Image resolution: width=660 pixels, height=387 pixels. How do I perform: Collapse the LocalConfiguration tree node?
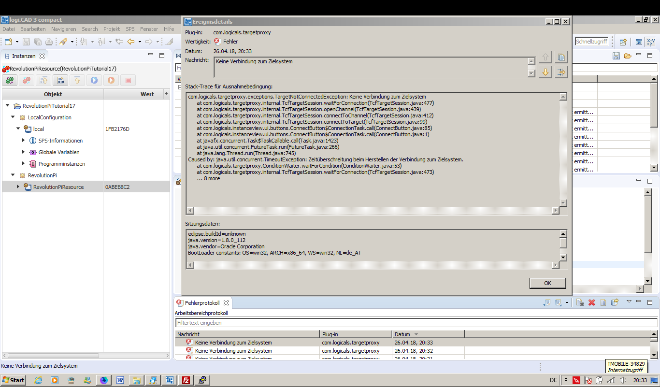click(13, 117)
